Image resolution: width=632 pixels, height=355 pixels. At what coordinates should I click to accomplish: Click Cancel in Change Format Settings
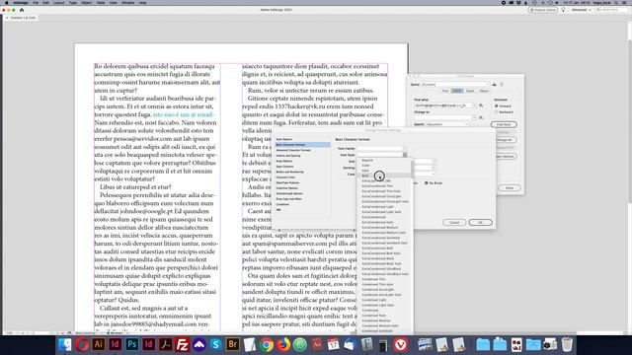(454, 222)
